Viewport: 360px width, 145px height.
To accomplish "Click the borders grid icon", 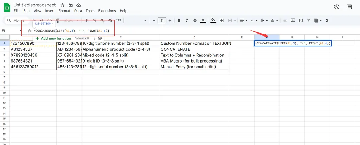I will click(221, 21).
